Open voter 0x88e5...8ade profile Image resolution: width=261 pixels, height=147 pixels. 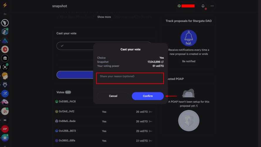[65, 121]
